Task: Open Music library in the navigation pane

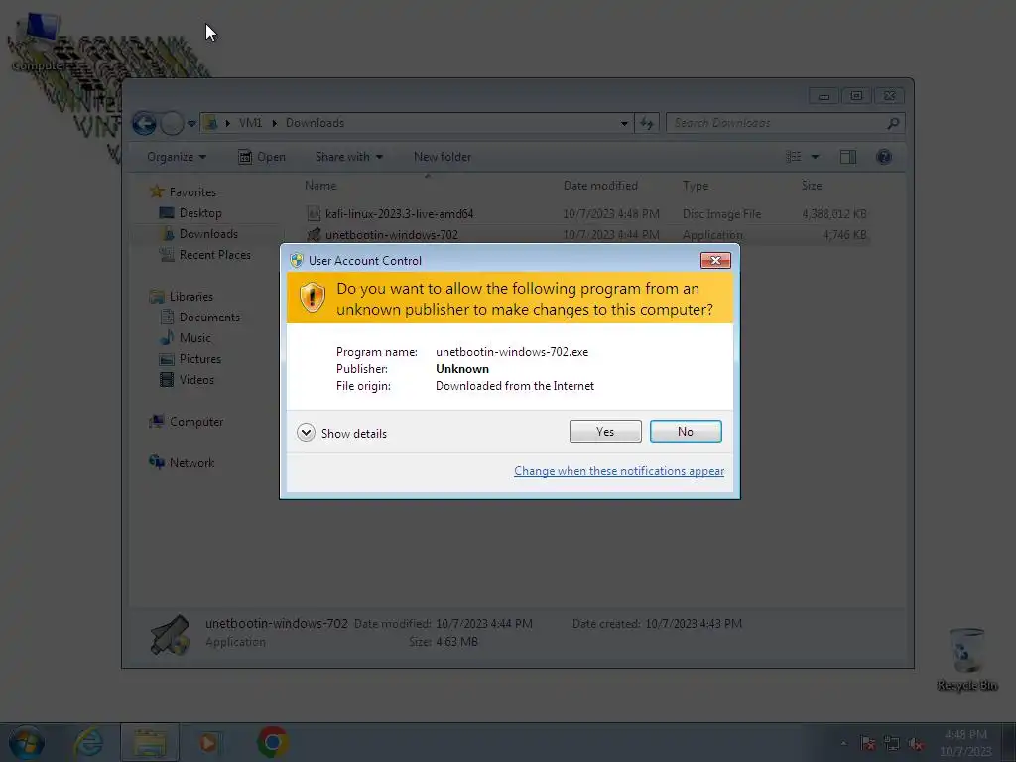Action: pos(195,337)
